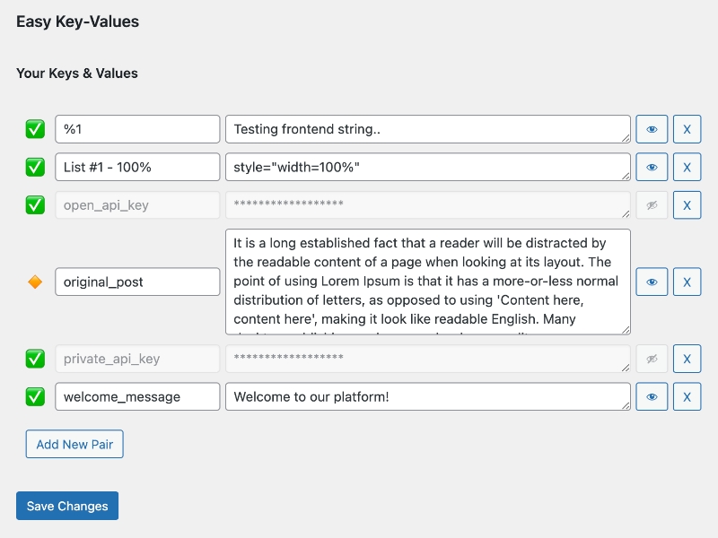Click the green check icon beside %1
Screen dimensions: 718x538
pyautogui.click(x=35, y=129)
